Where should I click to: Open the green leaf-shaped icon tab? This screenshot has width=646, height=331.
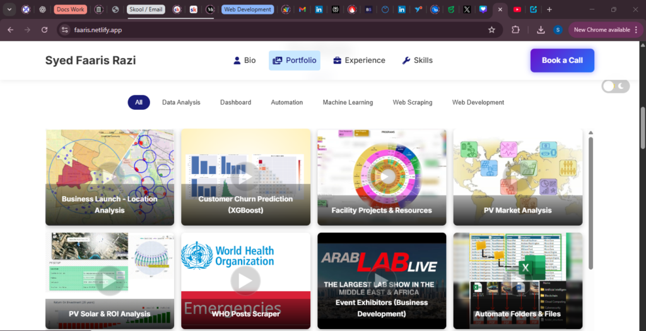coord(451,9)
